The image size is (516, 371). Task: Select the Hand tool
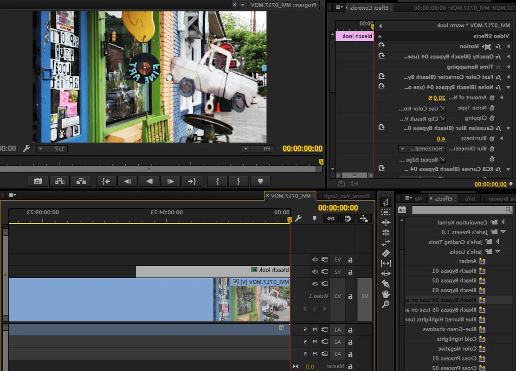pos(386,294)
